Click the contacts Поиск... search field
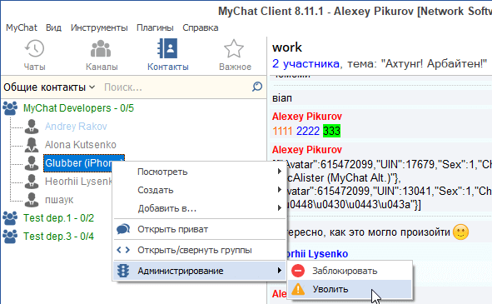 tap(176, 87)
